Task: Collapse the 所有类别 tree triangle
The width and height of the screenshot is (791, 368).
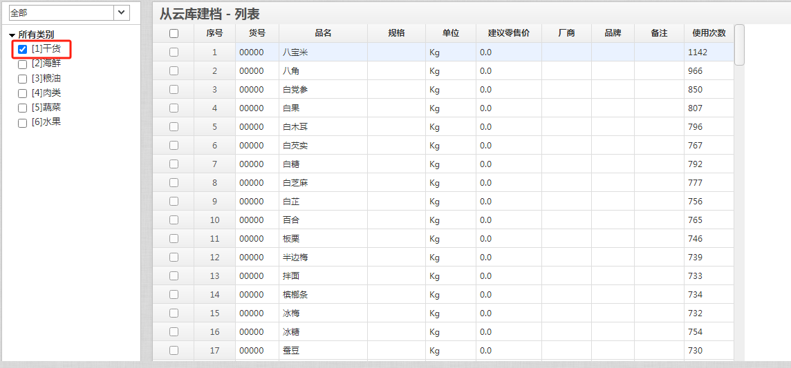Action: pyautogui.click(x=12, y=35)
